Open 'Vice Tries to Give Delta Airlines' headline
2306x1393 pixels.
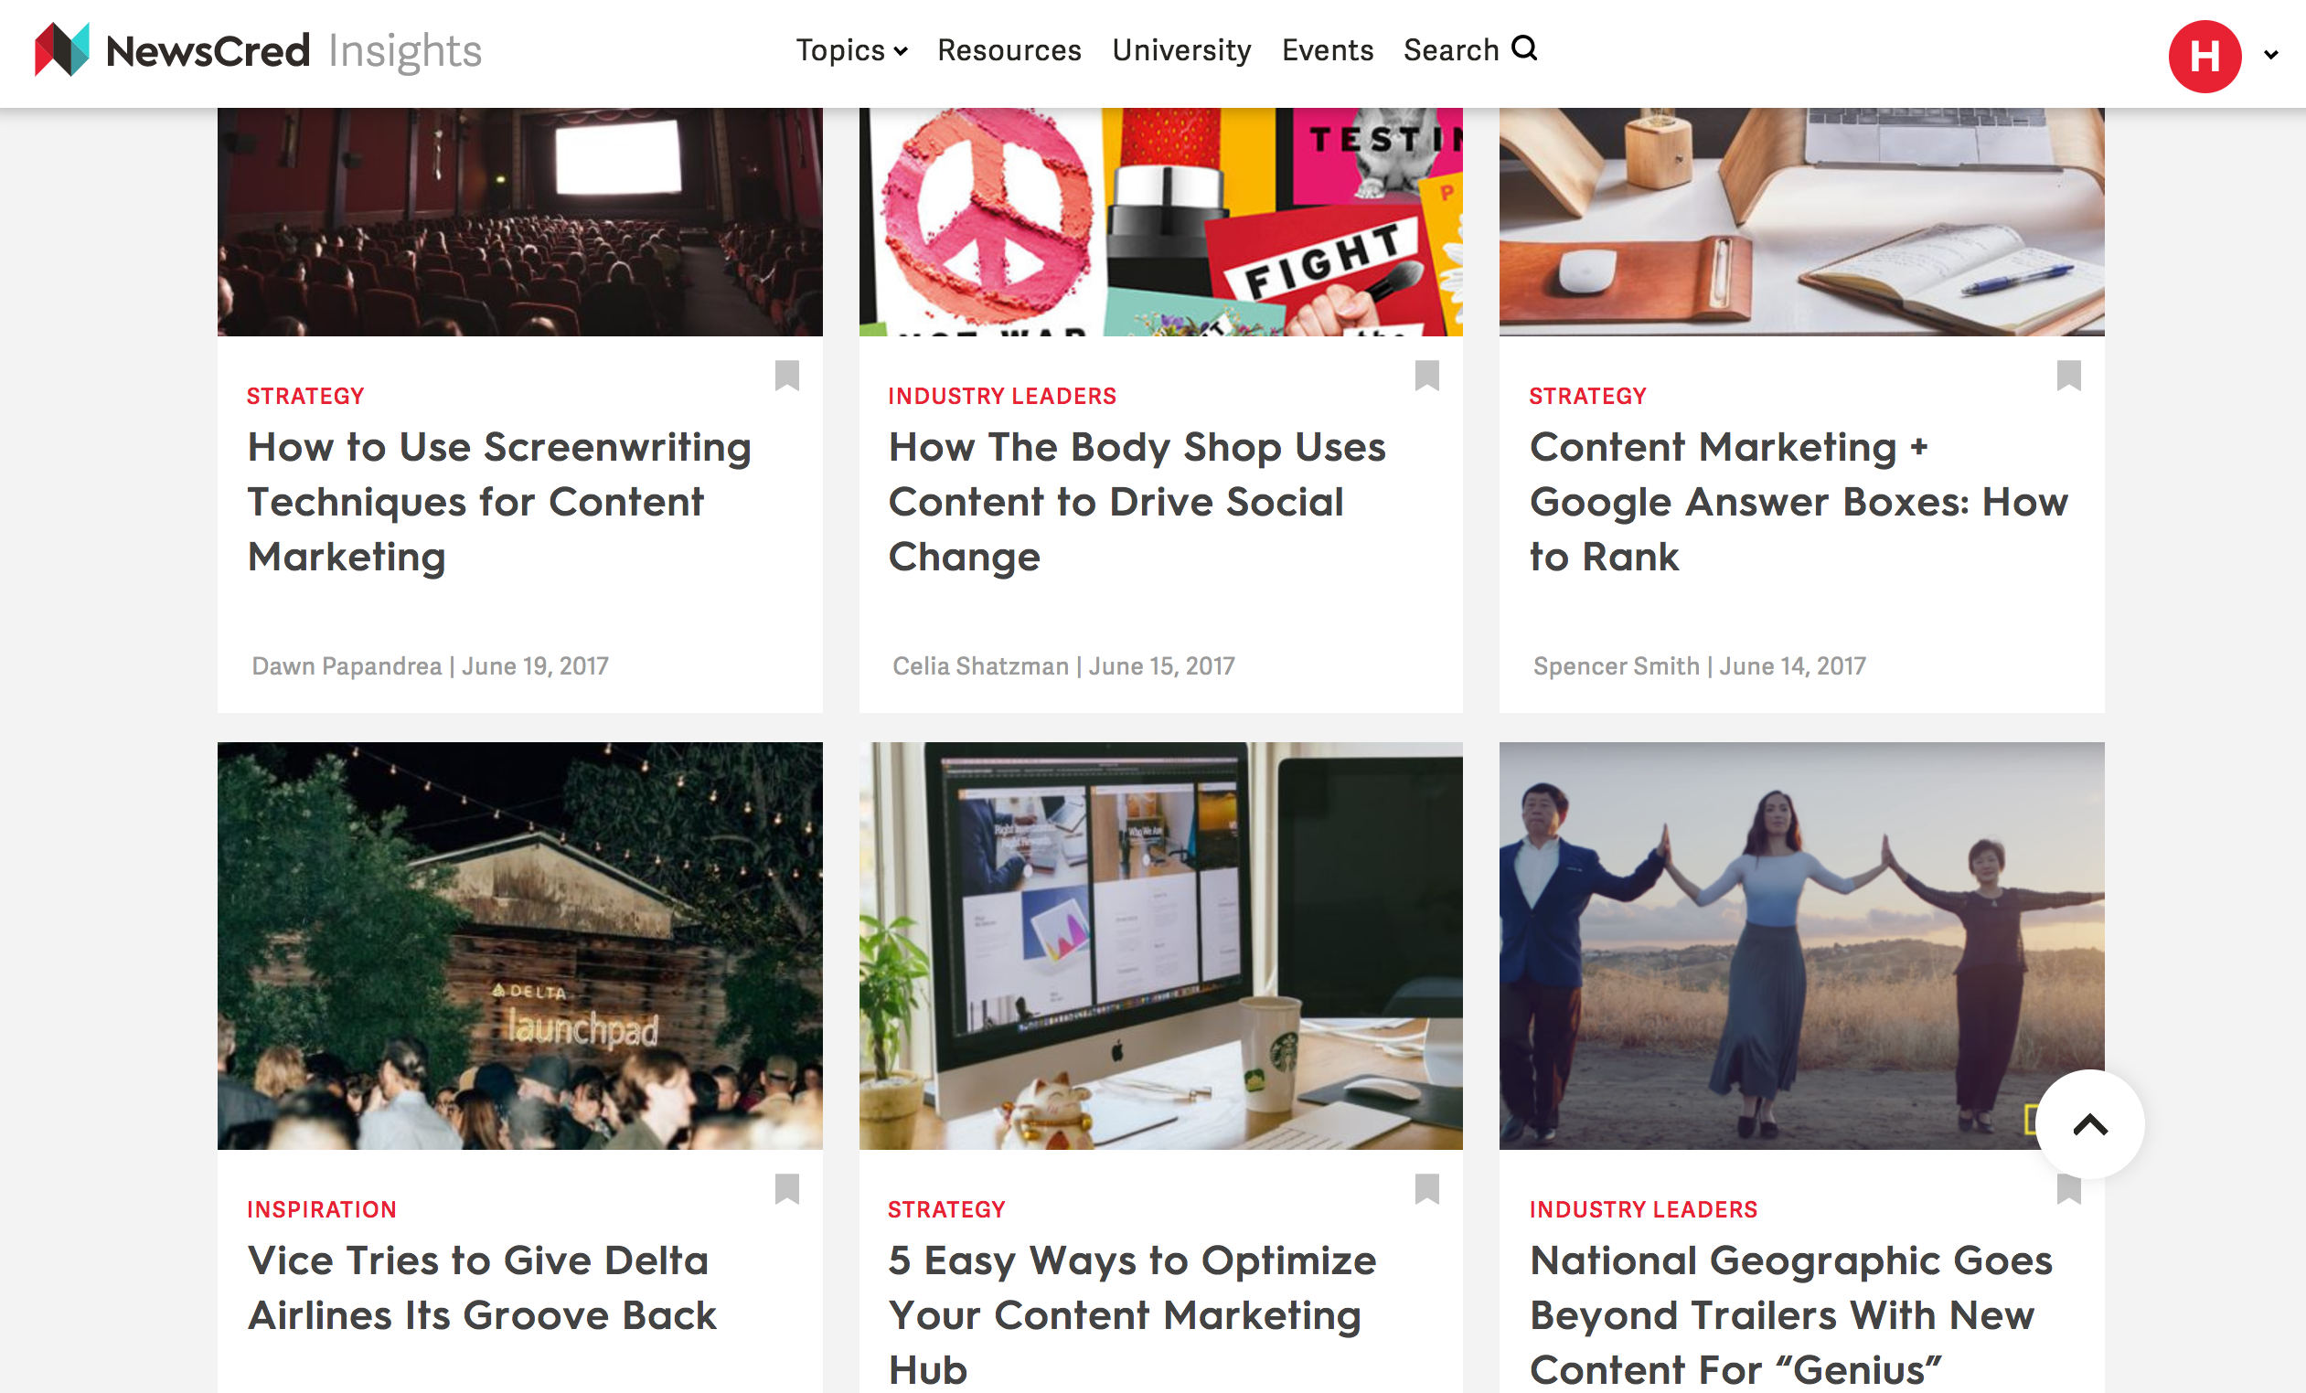(482, 1287)
